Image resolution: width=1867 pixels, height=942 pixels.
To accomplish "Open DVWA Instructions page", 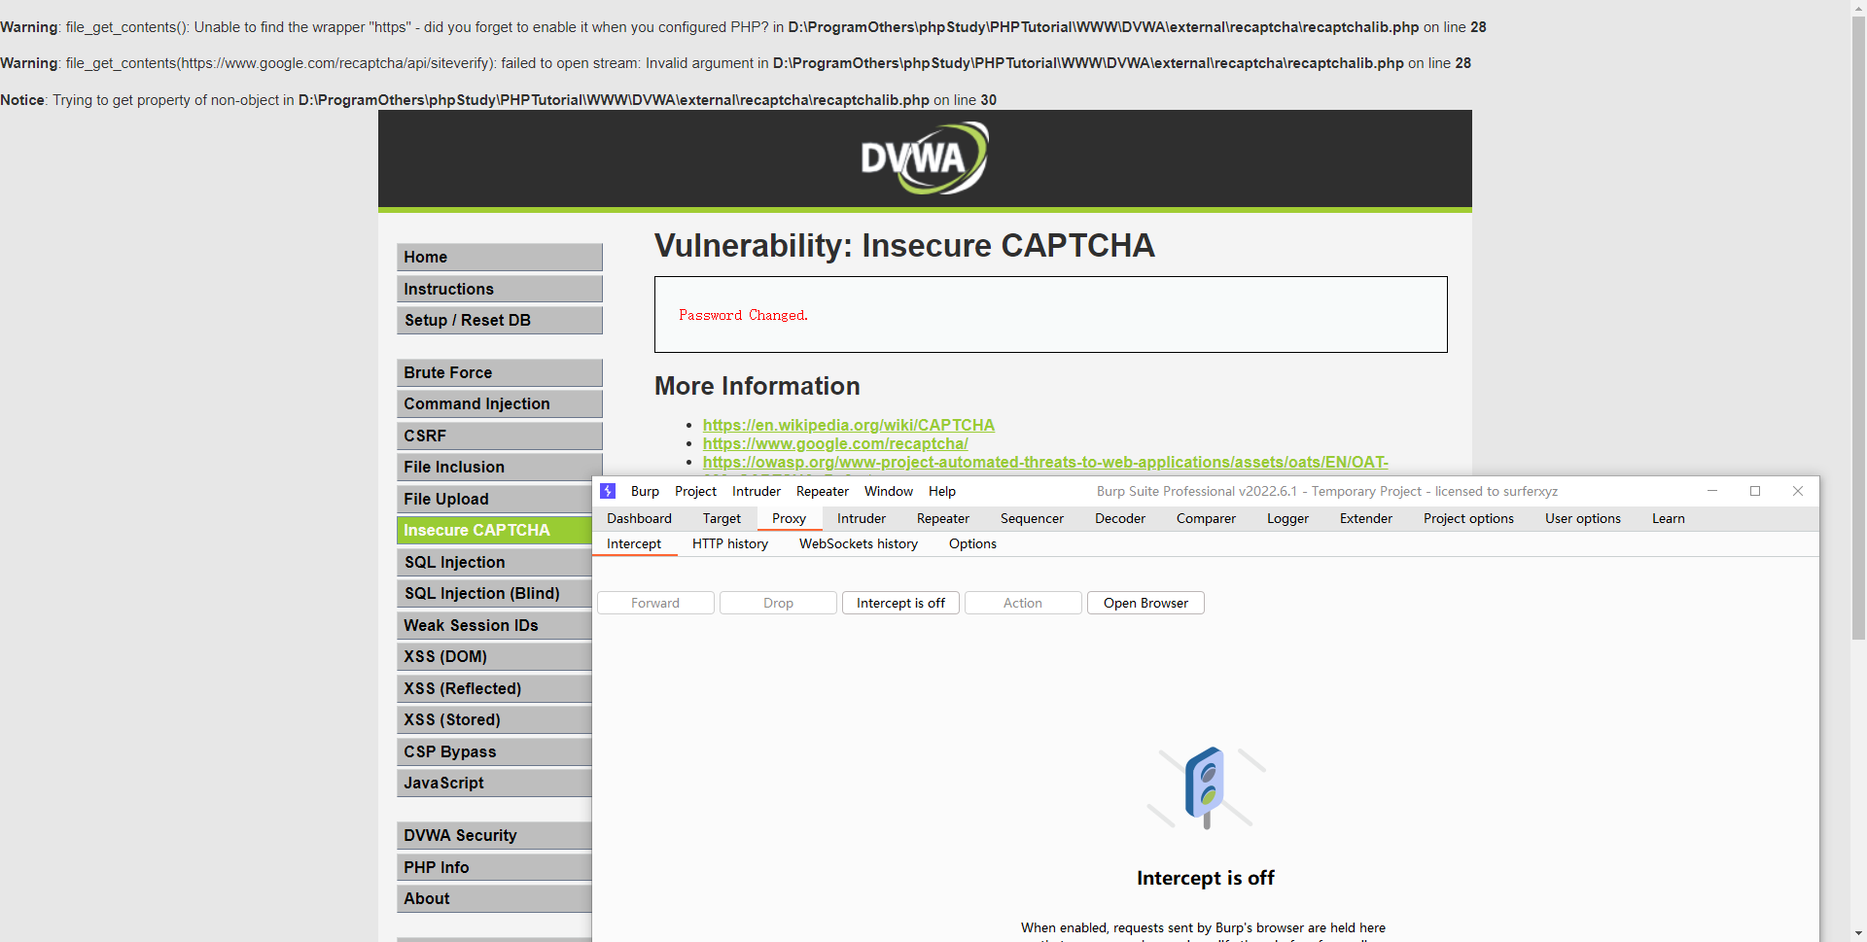I will click(500, 289).
